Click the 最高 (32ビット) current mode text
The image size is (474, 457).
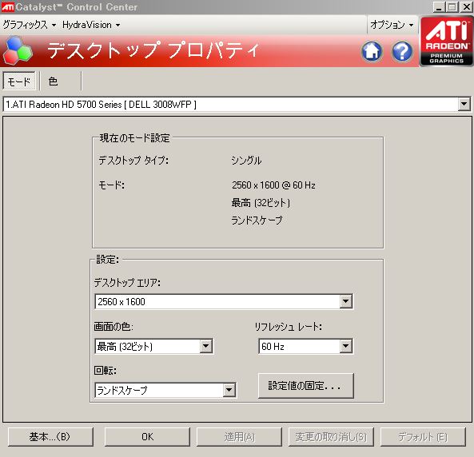point(261,202)
